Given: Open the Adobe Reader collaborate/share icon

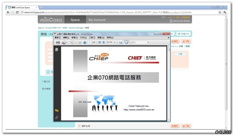Looking at the screenshot, I should tap(64, 42).
